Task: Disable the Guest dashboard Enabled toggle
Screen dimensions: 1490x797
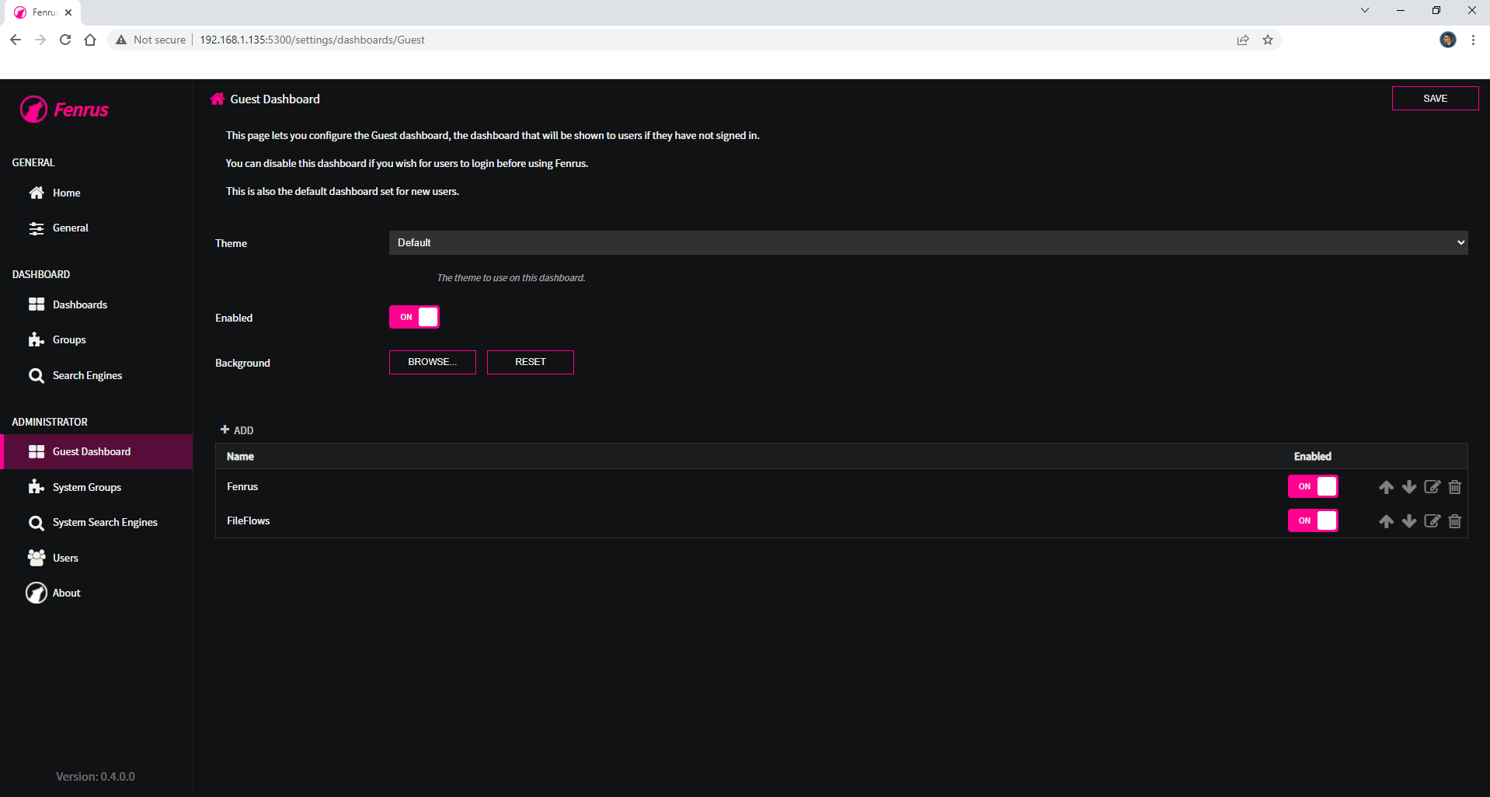Action: 414,317
